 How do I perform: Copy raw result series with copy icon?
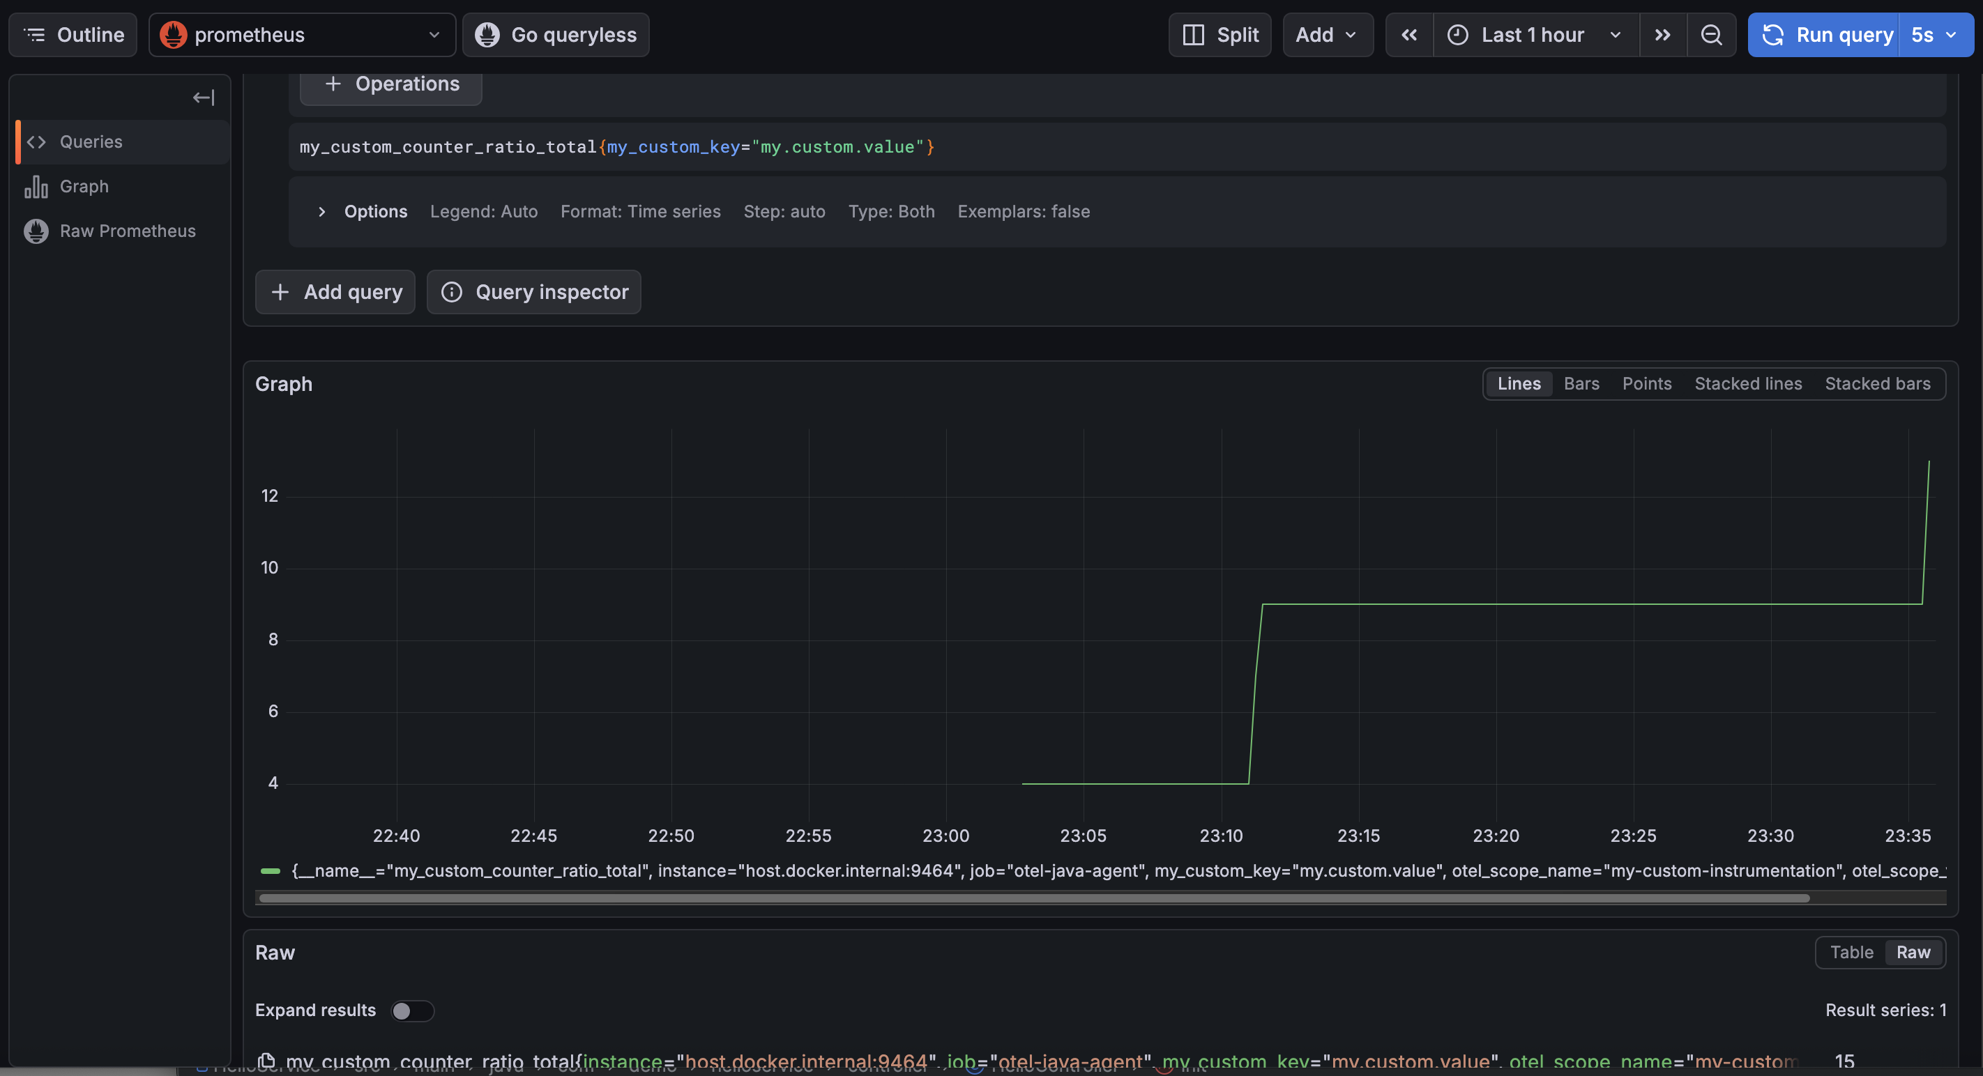click(266, 1061)
